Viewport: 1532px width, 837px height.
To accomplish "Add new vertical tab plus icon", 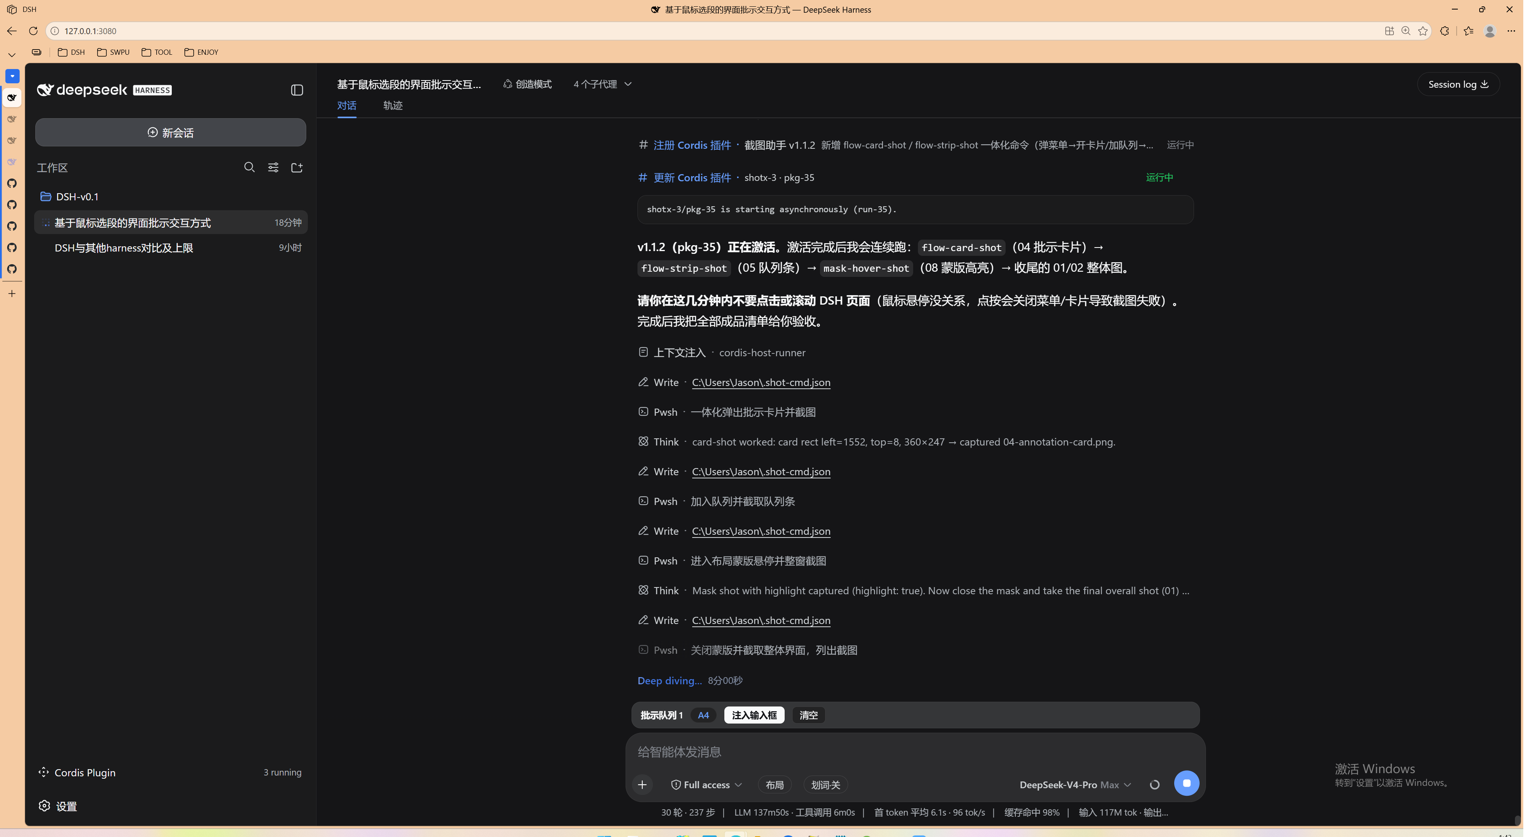I will pos(12,293).
